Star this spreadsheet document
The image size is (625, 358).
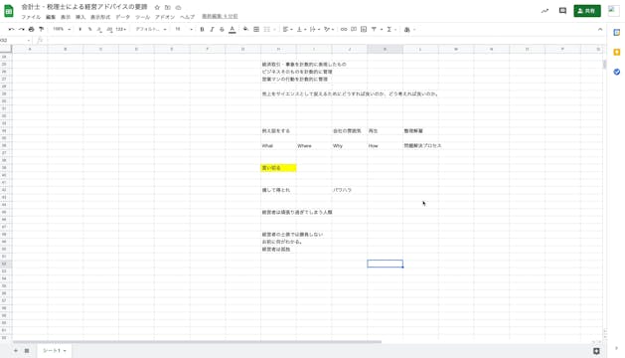(157, 7)
